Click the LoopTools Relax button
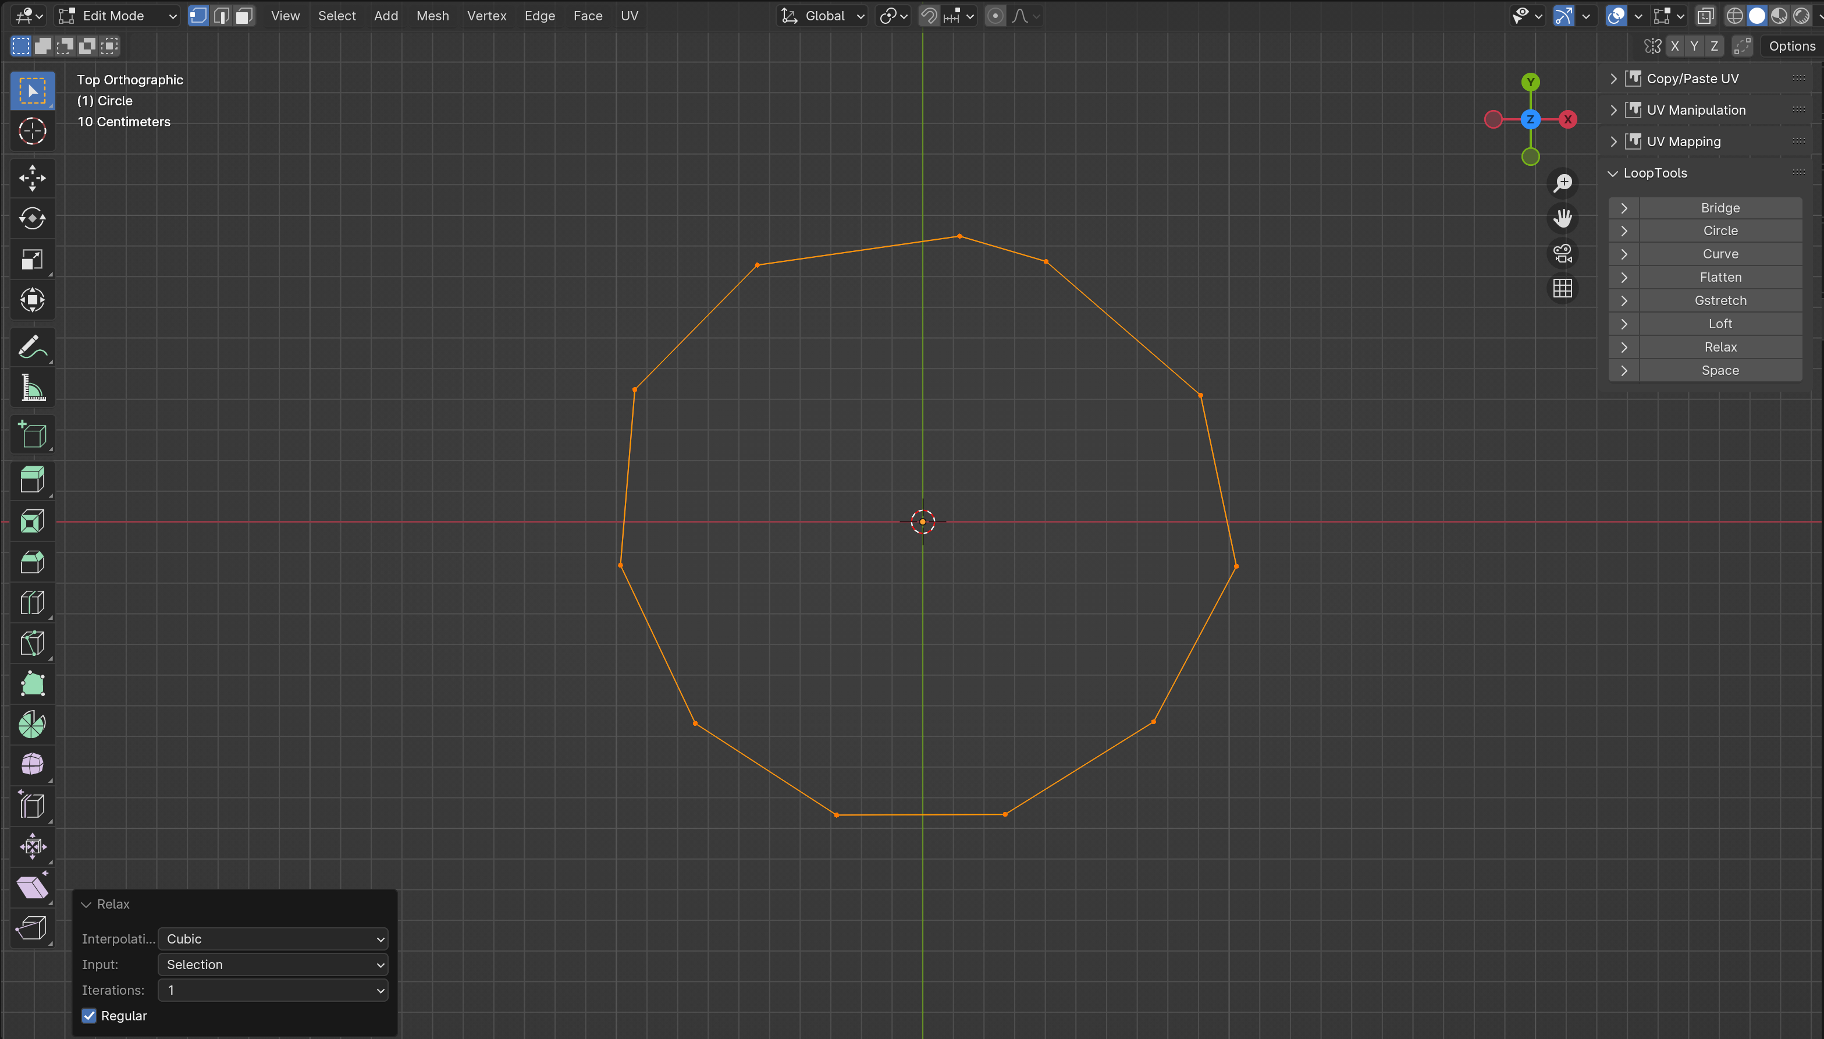 [x=1720, y=347]
